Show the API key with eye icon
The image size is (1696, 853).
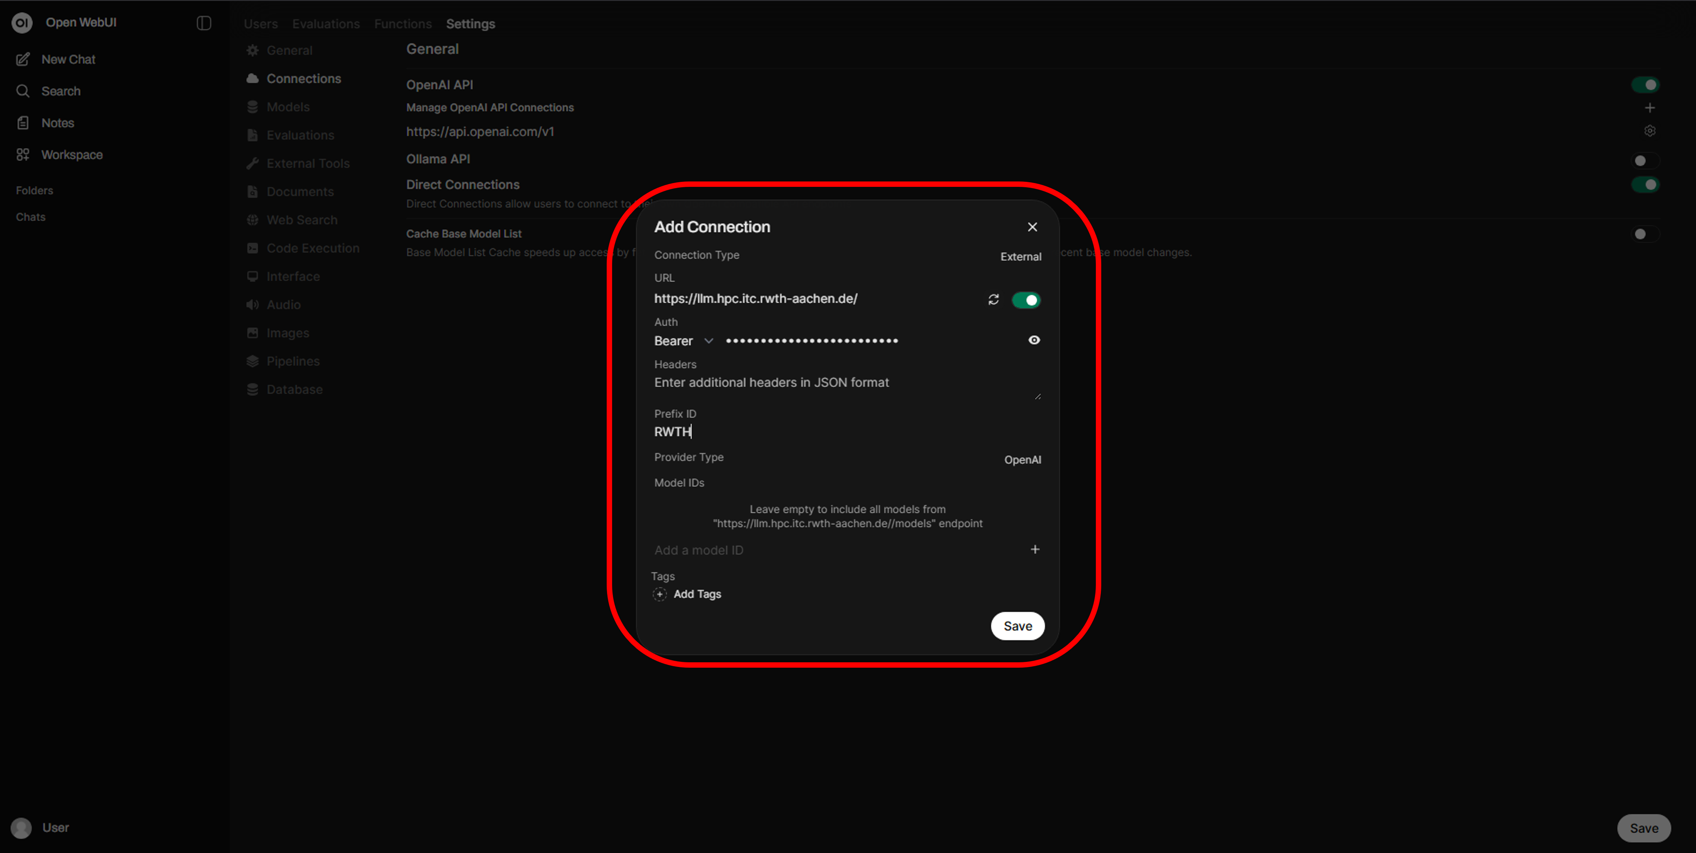click(1034, 340)
